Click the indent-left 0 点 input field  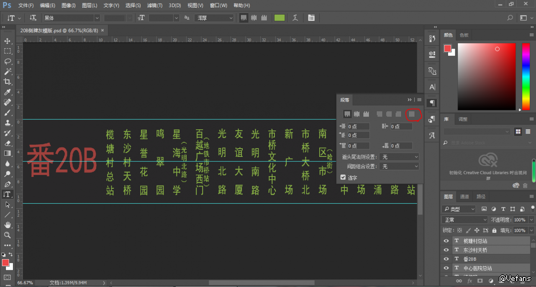358,126
